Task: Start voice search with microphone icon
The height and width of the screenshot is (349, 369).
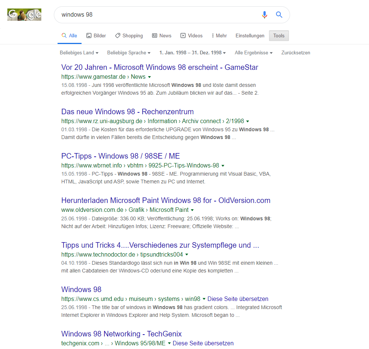Action: [x=265, y=15]
